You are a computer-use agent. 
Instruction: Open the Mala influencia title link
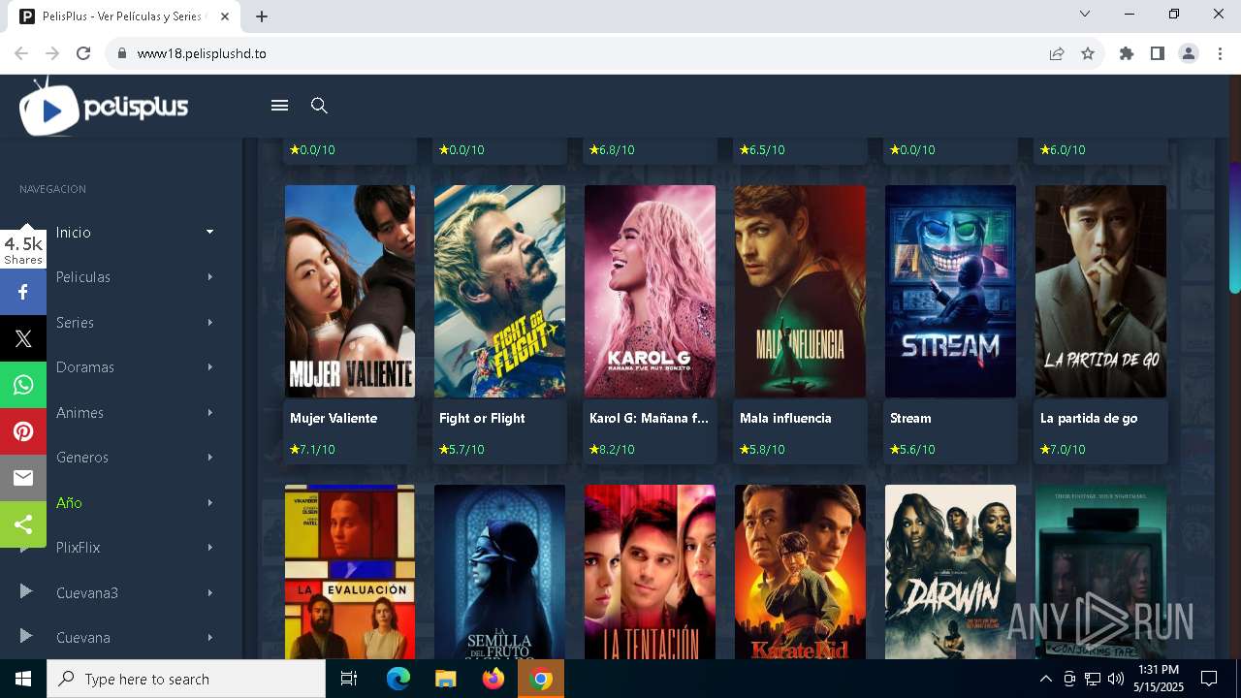[x=785, y=418]
